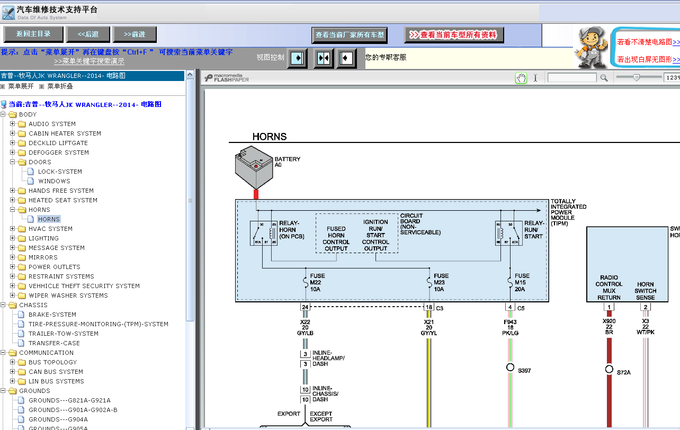Open the BRAKE-SYSTEM tree item
The width and height of the screenshot is (680, 430).
point(52,315)
